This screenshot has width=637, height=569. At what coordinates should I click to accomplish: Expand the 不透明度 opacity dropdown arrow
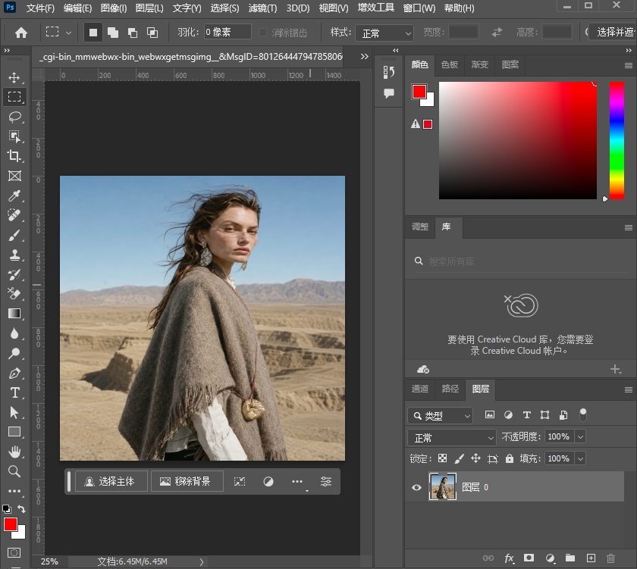[581, 437]
